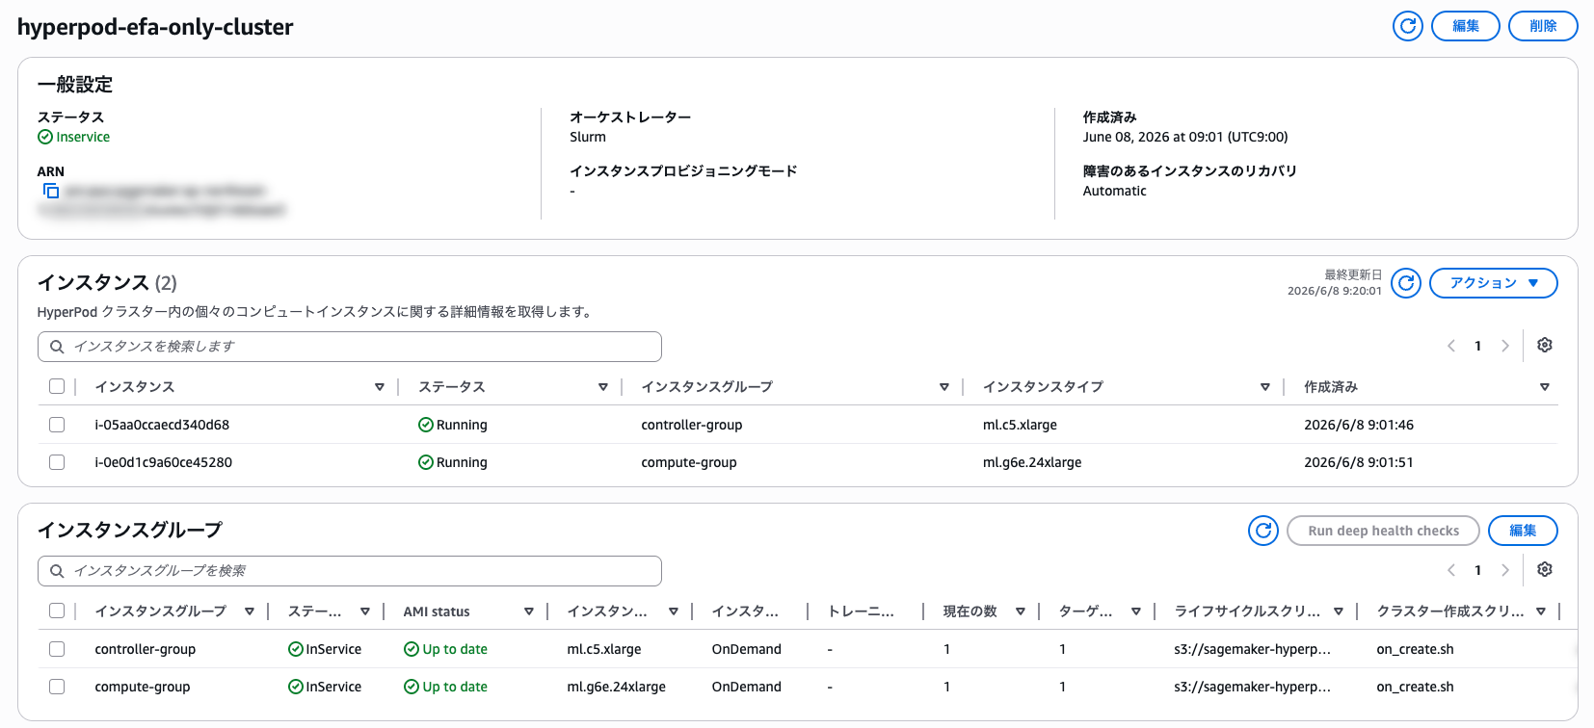This screenshot has width=1594, height=728.
Task: Click instance groups page number 1
Action: pyautogui.click(x=1477, y=570)
